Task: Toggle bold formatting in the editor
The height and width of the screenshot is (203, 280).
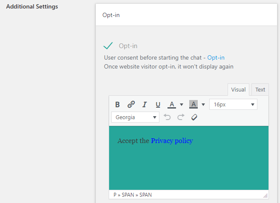Action: click(x=118, y=105)
